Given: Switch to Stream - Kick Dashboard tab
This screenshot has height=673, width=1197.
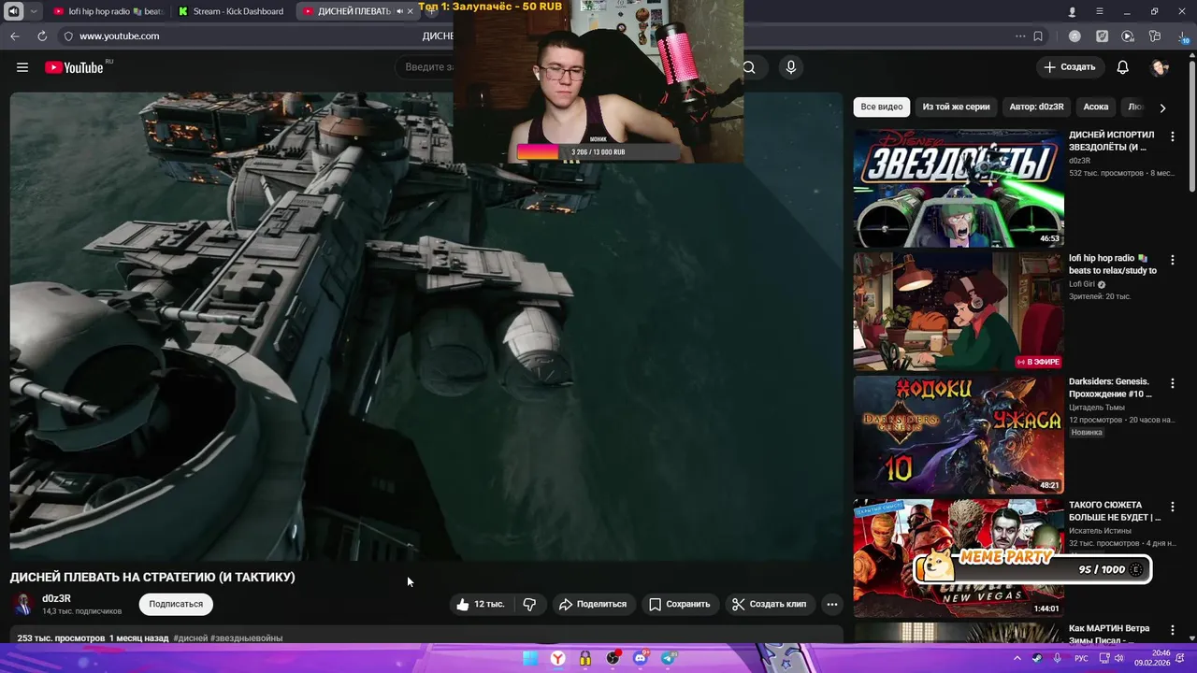Looking at the screenshot, I should pos(231,11).
